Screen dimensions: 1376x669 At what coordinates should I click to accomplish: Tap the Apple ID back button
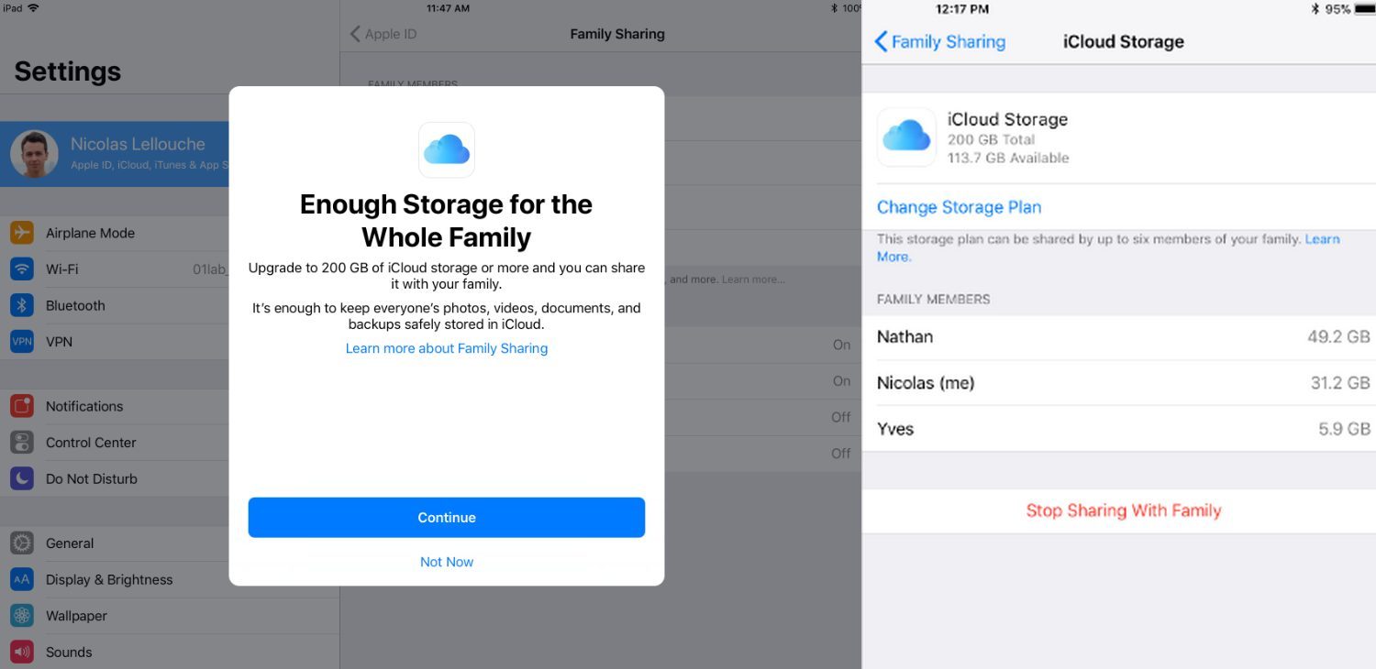tap(383, 34)
